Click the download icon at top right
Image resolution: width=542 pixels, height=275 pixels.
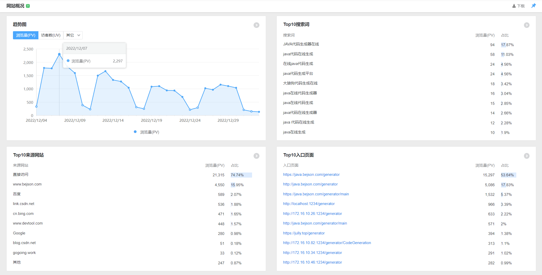pyautogui.click(x=514, y=6)
